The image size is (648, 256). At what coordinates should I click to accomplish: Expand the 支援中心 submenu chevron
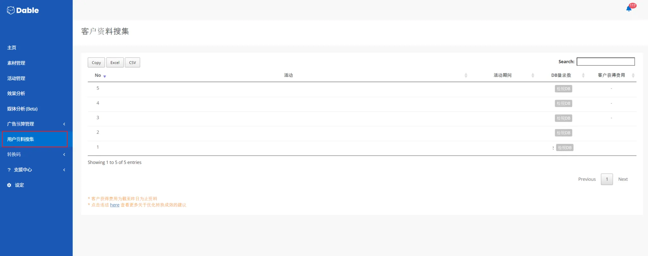(64, 170)
